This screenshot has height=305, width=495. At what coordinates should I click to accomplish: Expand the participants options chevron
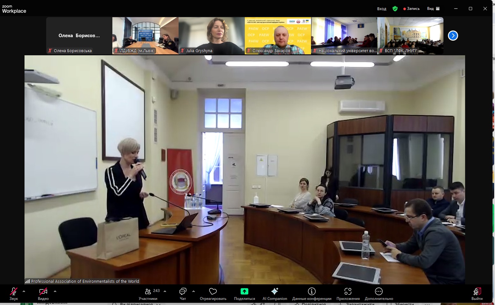(x=165, y=291)
